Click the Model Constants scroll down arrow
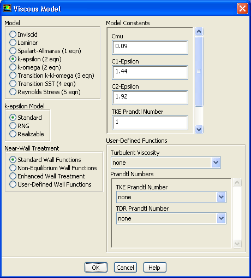Screen dimensions: 251x278 (x=199, y=129)
